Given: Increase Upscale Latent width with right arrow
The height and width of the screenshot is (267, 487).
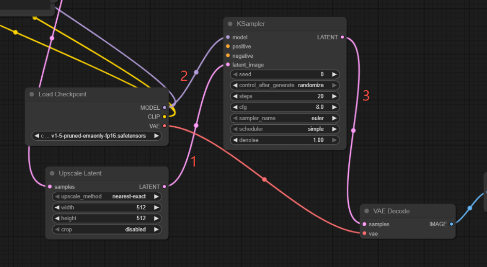Looking at the screenshot, I should (x=156, y=207).
